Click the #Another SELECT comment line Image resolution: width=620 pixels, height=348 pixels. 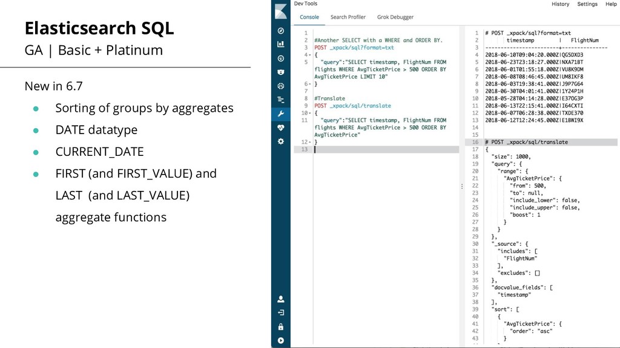tap(378, 40)
